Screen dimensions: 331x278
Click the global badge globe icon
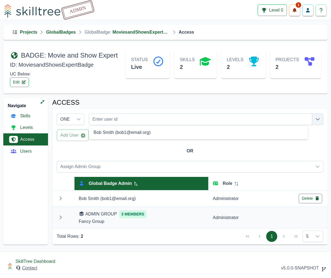(14, 55)
